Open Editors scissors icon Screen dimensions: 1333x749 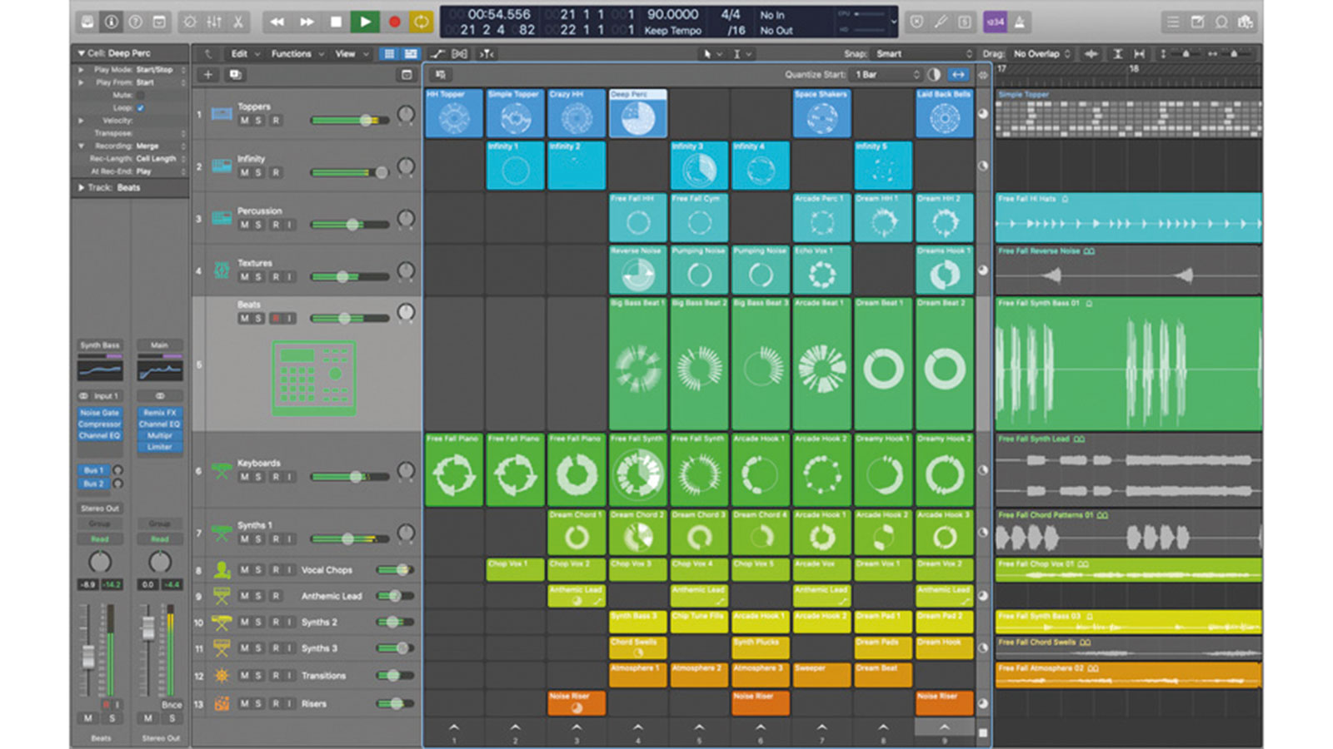point(238,22)
